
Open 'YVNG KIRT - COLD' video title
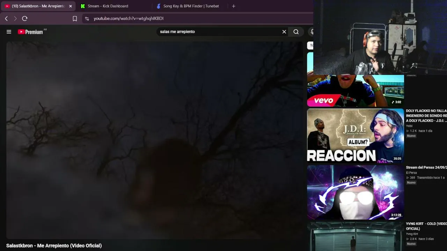pyautogui.click(x=426, y=226)
